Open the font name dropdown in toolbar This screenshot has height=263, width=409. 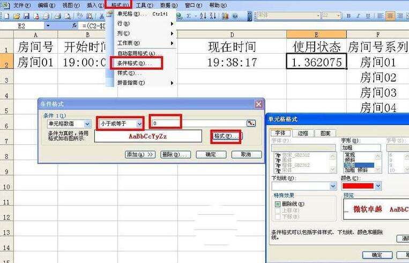click(318, 16)
